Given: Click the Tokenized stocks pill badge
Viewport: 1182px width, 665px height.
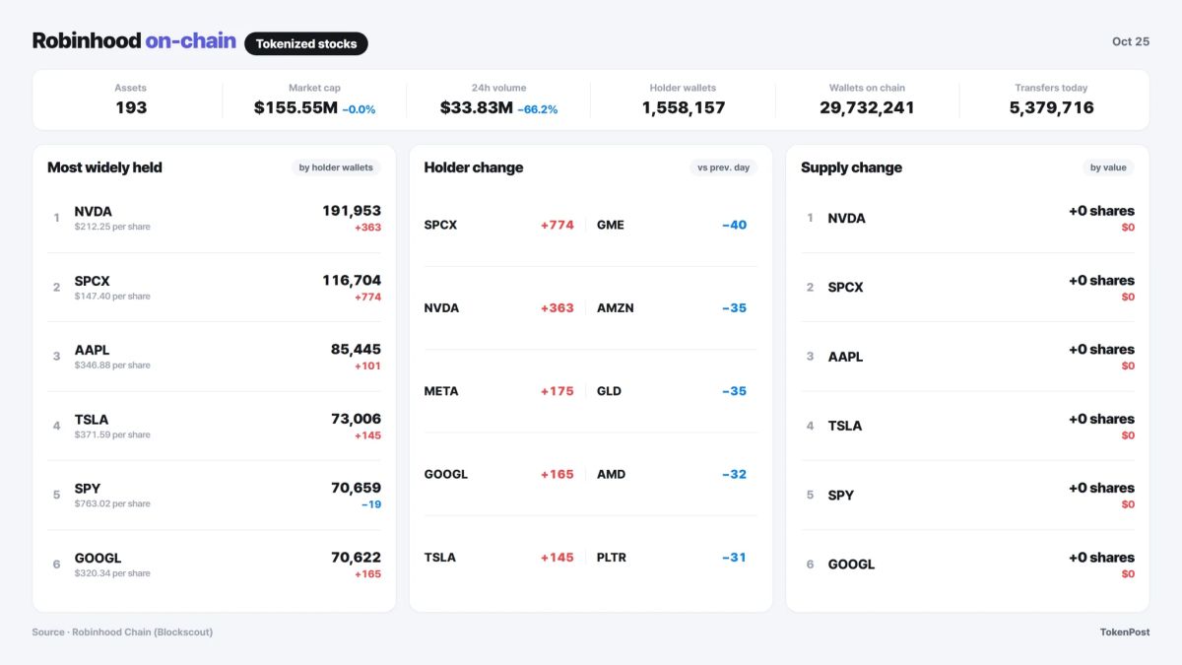Looking at the screenshot, I should coord(306,43).
